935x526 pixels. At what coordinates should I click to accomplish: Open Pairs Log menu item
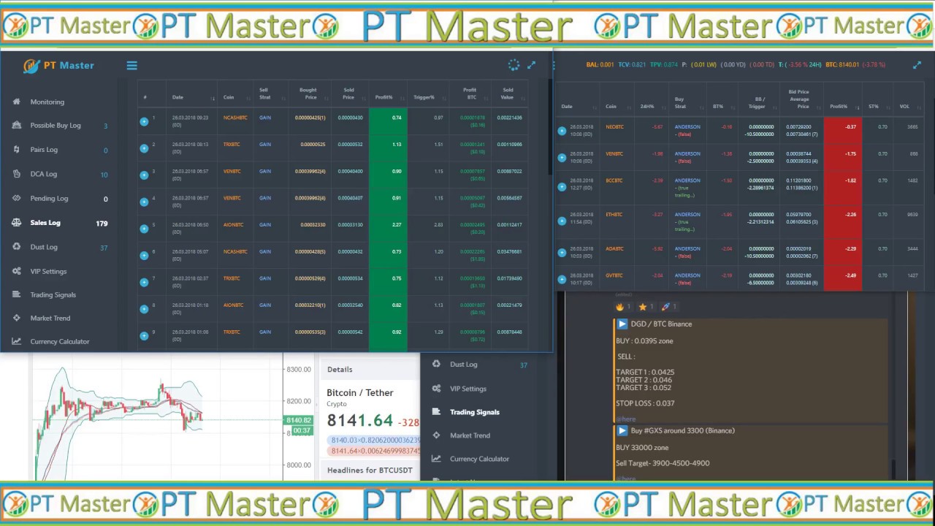(x=44, y=149)
